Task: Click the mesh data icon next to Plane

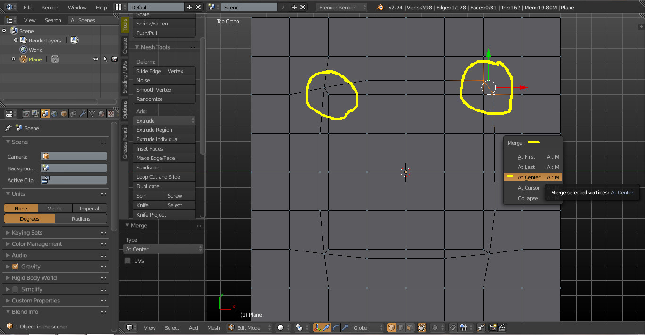Action: [55, 59]
